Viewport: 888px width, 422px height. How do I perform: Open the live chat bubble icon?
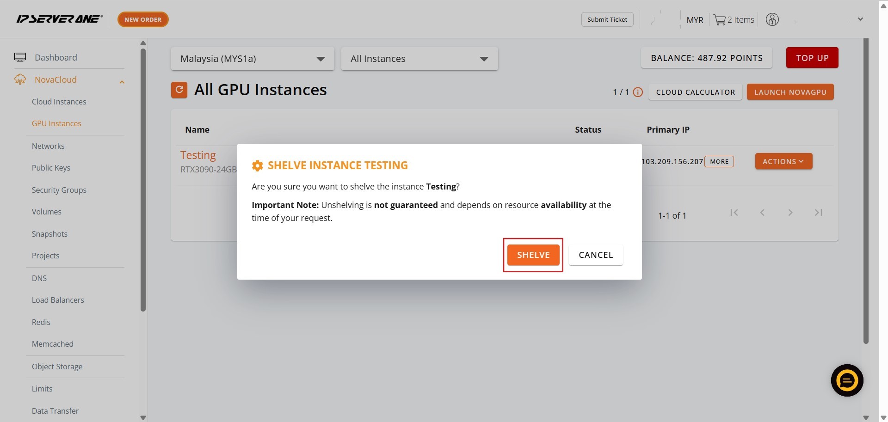coord(847,380)
